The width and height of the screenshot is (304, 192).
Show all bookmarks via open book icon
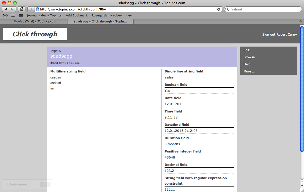(x=13, y=15)
